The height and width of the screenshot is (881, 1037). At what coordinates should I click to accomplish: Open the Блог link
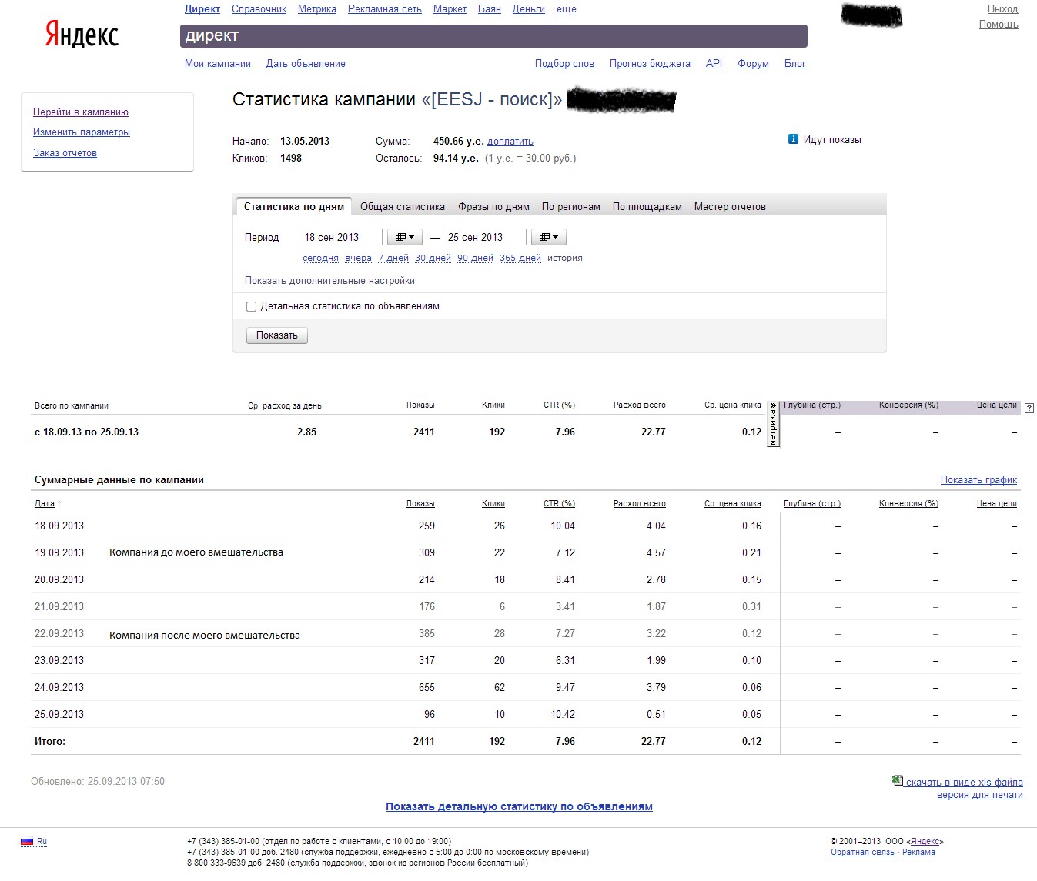pos(795,64)
